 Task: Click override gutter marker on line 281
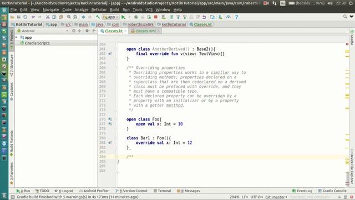click(110, 143)
